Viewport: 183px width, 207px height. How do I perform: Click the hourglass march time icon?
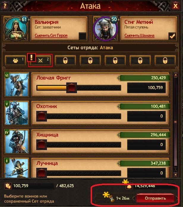[112, 198]
